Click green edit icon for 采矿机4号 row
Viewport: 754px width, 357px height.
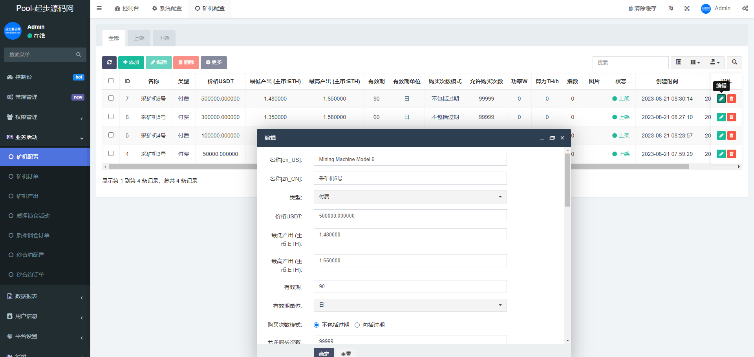pyautogui.click(x=721, y=135)
